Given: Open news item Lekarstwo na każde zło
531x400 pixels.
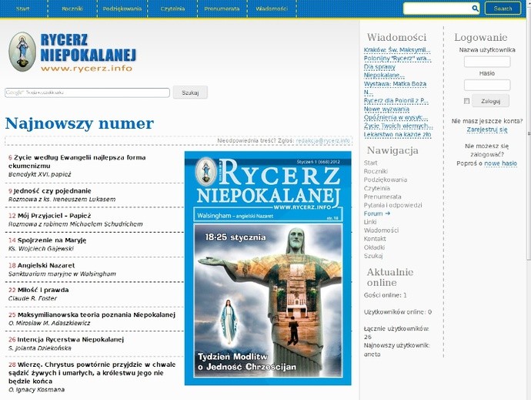Looking at the screenshot, I should click(397, 134).
